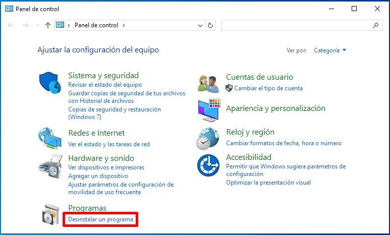Screen dimensions: 390x235
Task: Open Revisar el estado del equipo
Action: pyautogui.click(x=105, y=85)
